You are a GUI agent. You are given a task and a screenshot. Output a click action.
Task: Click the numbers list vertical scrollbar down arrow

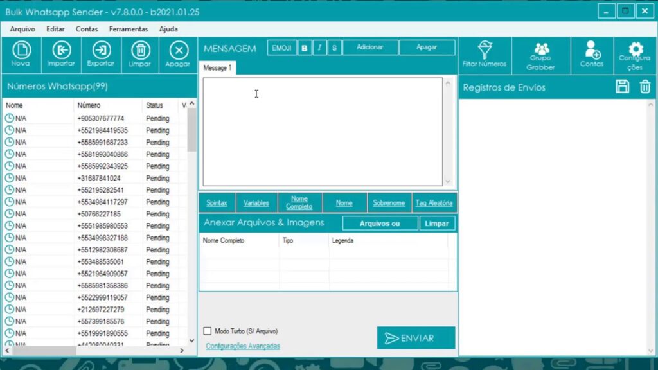[x=191, y=340]
